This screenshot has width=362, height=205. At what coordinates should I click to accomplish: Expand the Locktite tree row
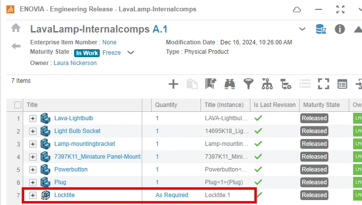[33, 195]
